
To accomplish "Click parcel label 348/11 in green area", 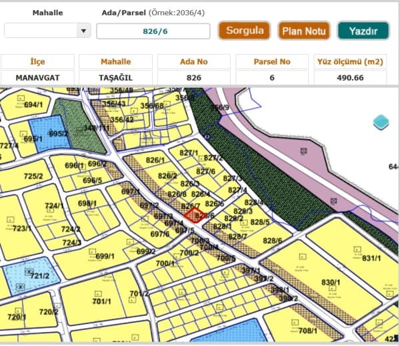I will [x=97, y=128].
